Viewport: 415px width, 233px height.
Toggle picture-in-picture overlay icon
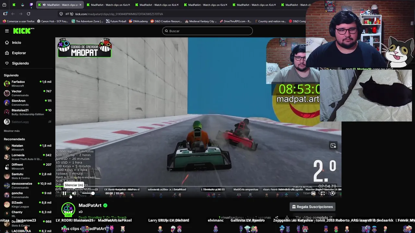tap(333, 146)
